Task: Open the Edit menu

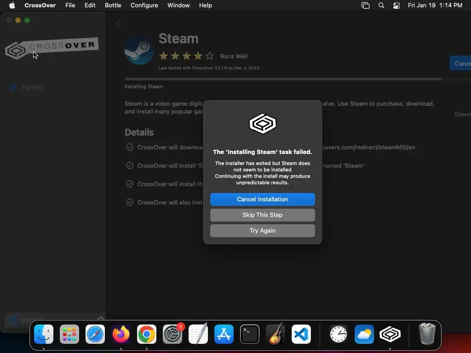Action: [x=90, y=5]
